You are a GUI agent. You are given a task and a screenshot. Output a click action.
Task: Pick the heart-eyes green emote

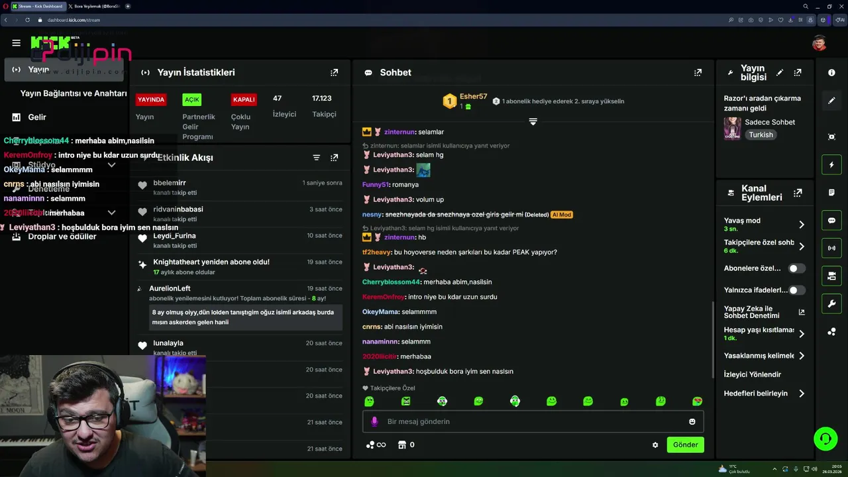coord(697,401)
